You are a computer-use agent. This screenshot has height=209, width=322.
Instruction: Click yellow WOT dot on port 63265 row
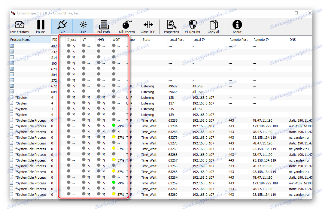114,171
